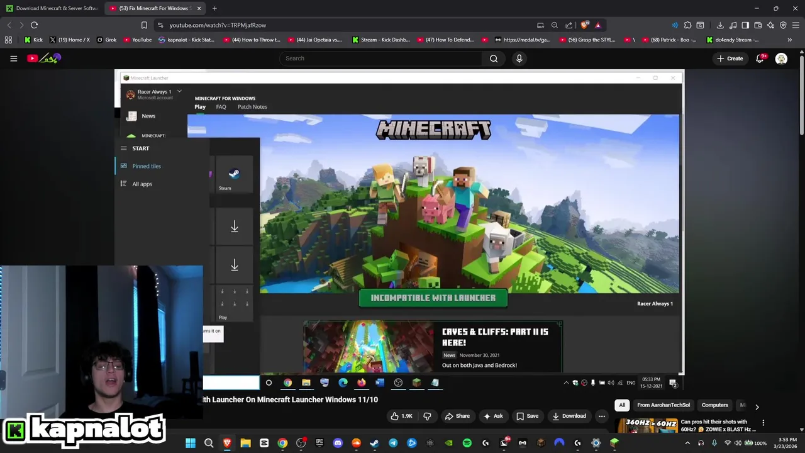
Task: Open Brave Rewards triangle icon
Action: click(x=597, y=25)
